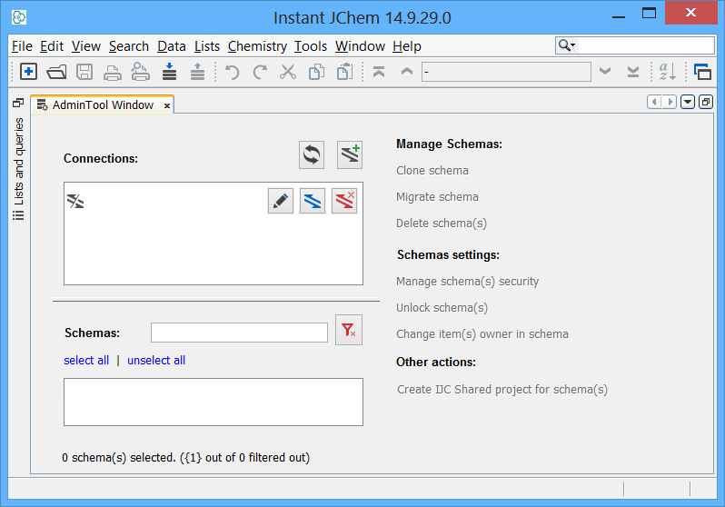Edit connection with pencil icon
Viewport: 725px width, 507px height.
[x=281, y=201]
